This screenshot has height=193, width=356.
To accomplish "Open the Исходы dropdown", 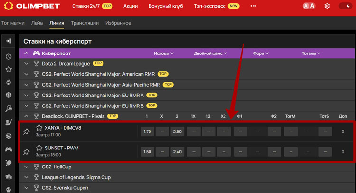I will point(164,53).
